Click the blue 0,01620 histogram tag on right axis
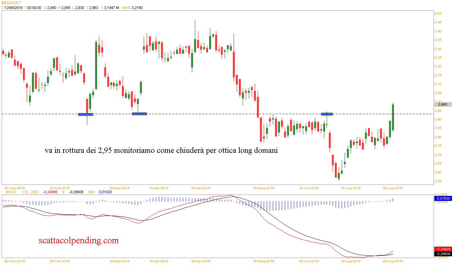Screen dimensions: 452x267 (443, 198)
